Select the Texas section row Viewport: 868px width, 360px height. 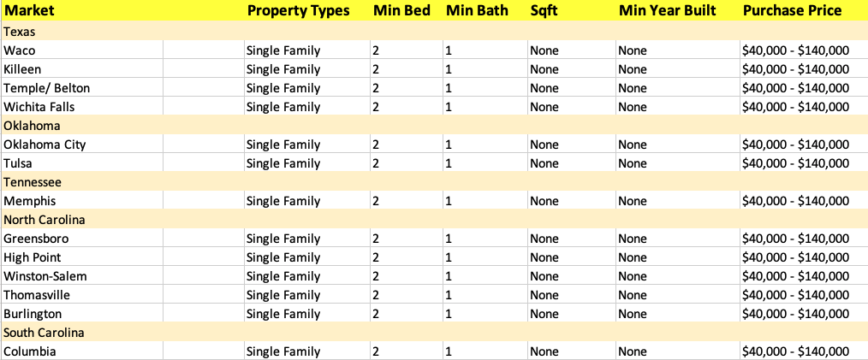434,32
